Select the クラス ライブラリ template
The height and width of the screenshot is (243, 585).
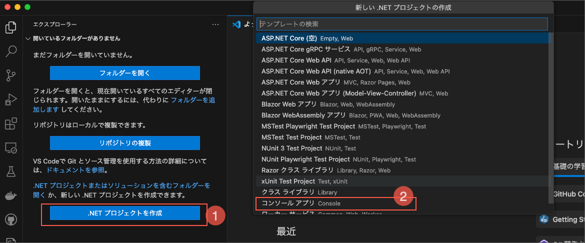coord(402,192)
